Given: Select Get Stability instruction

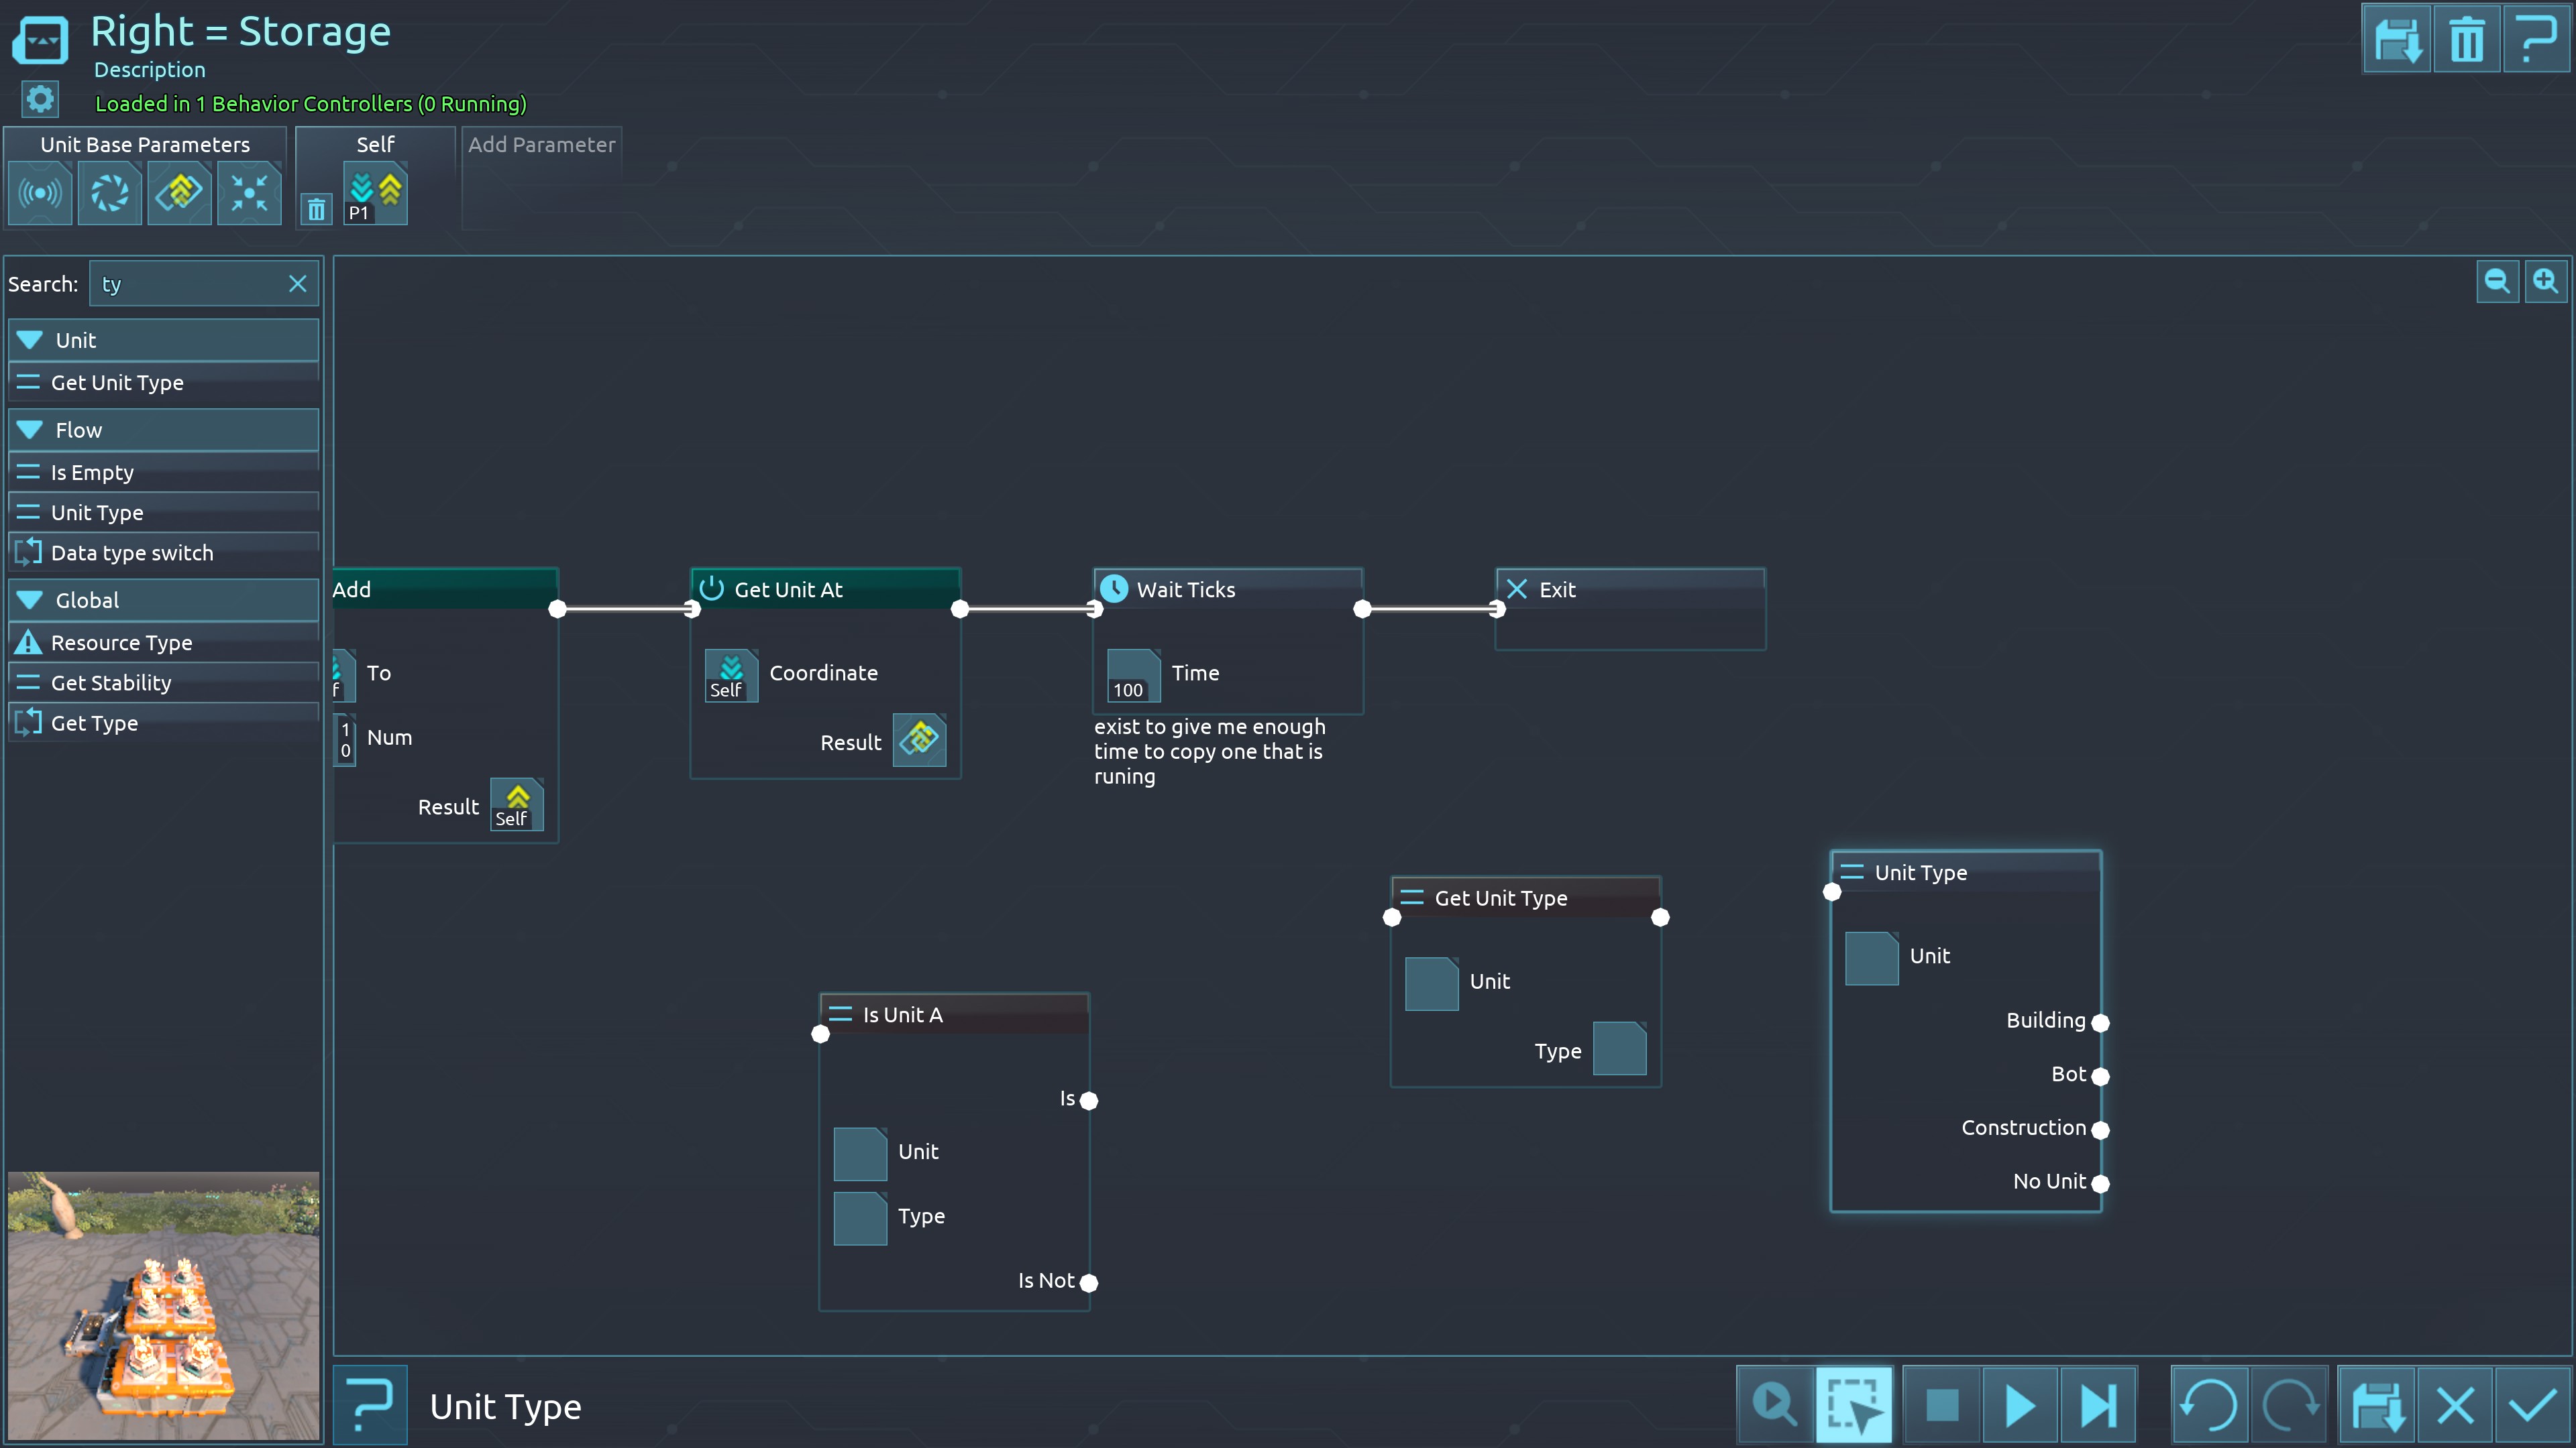Looking at the screenshot, I should coord(111,682).
